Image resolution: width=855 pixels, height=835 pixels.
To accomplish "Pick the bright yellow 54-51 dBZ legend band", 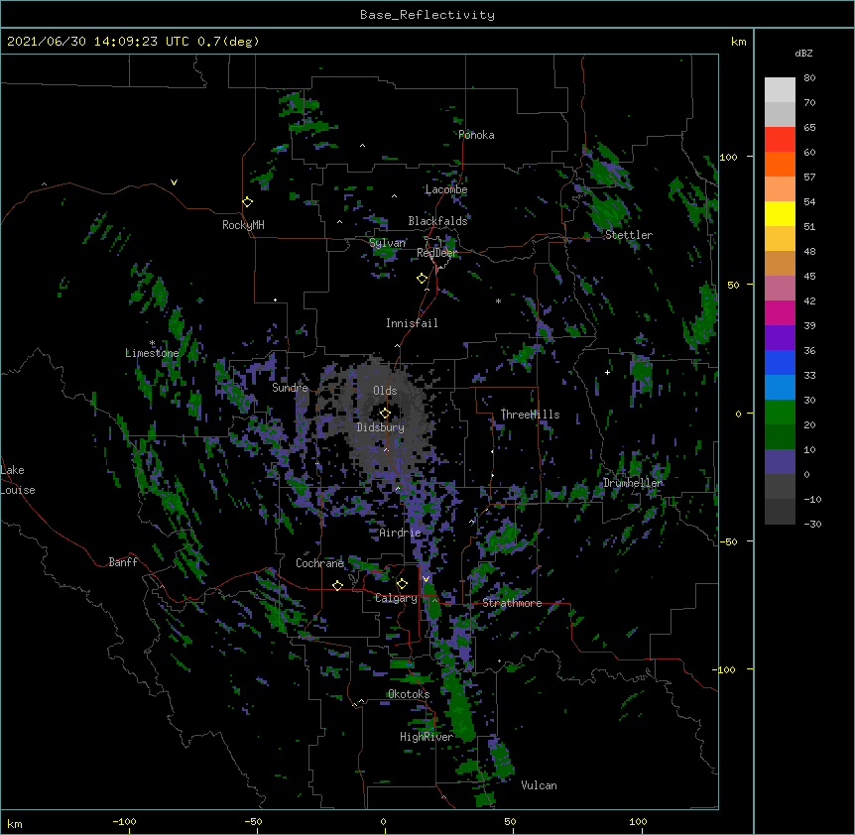I will (780, 213).
